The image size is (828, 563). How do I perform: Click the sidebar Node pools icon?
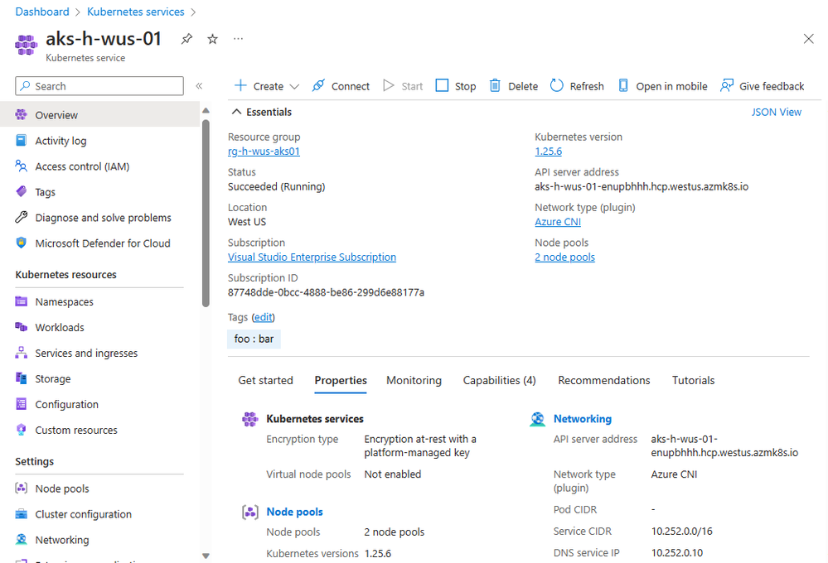tap(21, 488)
